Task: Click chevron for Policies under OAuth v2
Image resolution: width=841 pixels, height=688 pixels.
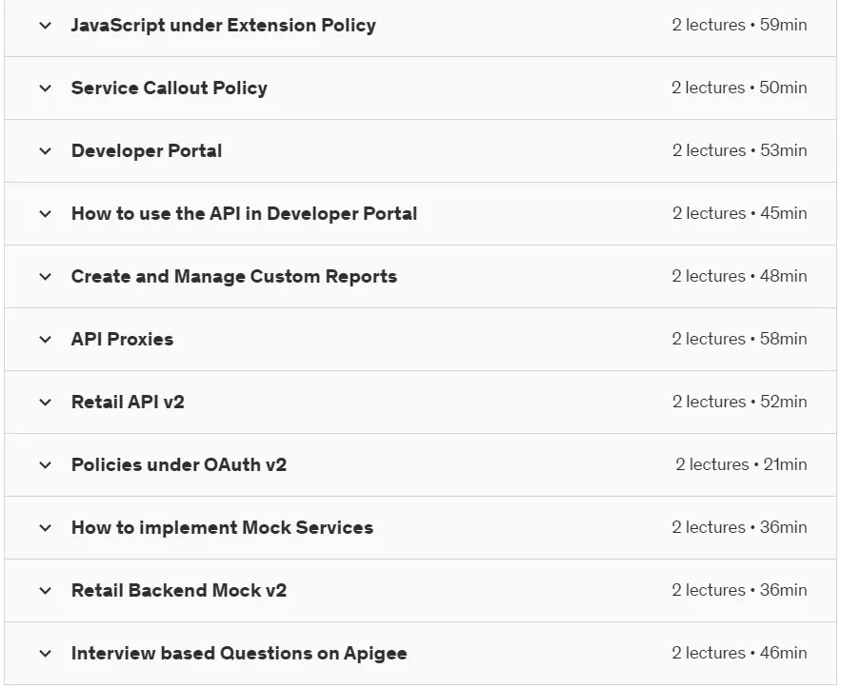Action: (x=46, y=464)
